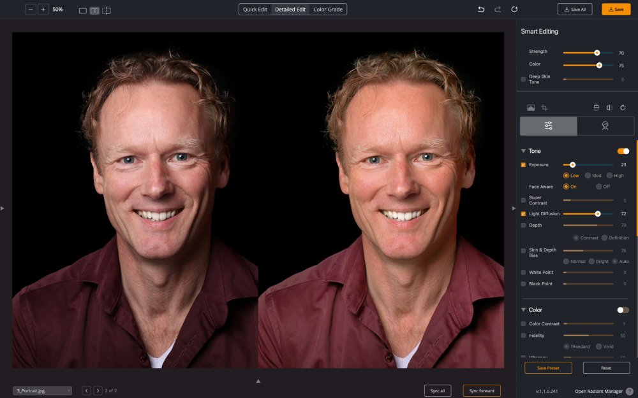Go to the next image
638x398 pixels.
[98, 391]
